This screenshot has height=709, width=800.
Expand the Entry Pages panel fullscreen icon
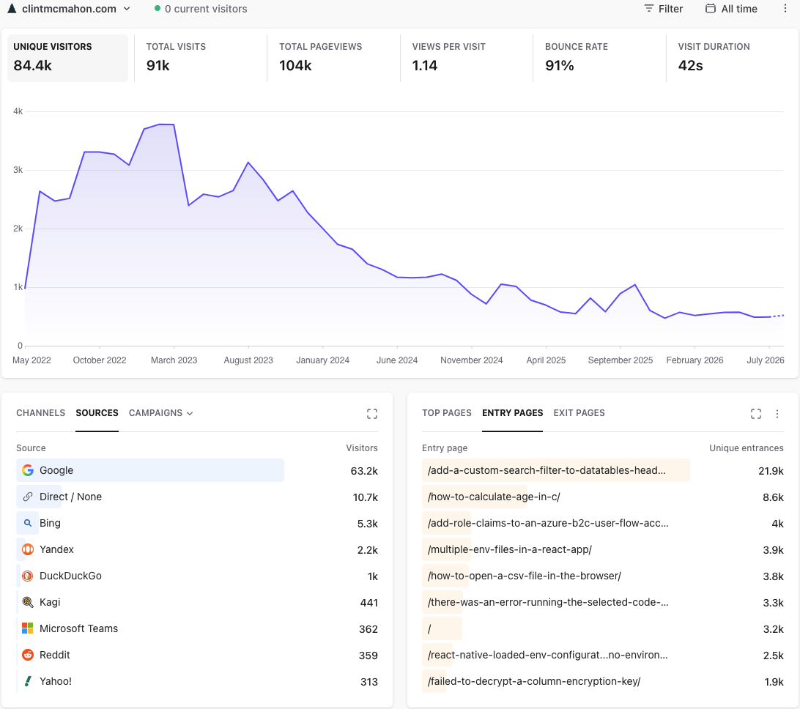[755, 414]
